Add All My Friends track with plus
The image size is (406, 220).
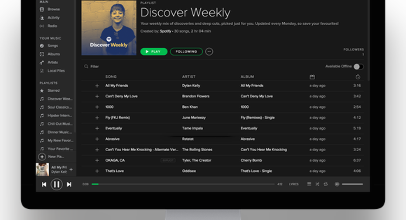tap(97, 86)
